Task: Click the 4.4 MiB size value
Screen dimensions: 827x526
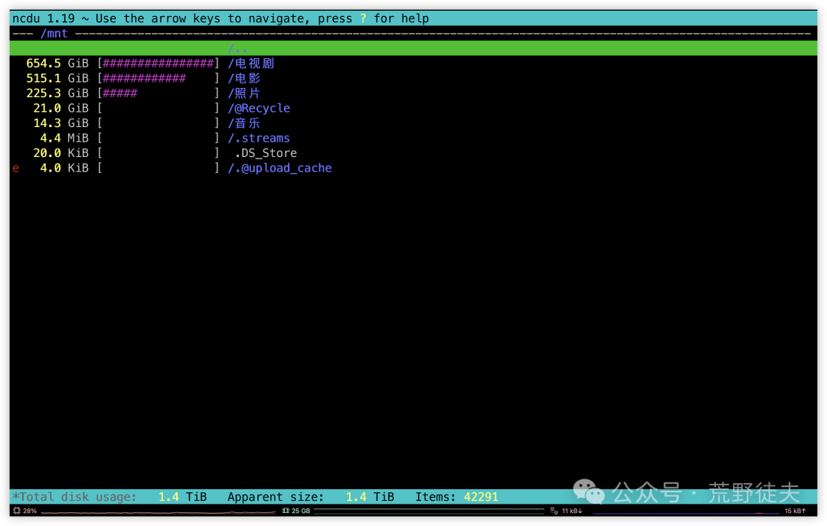Action: point(64,139)
